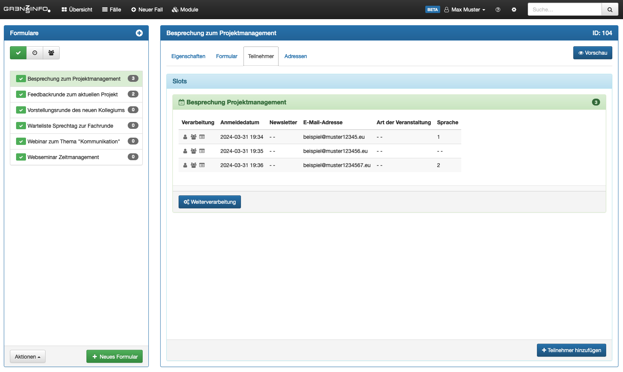Toggle the green checkmark active filter
Screen dimensions: 623x372
[18, 53]
